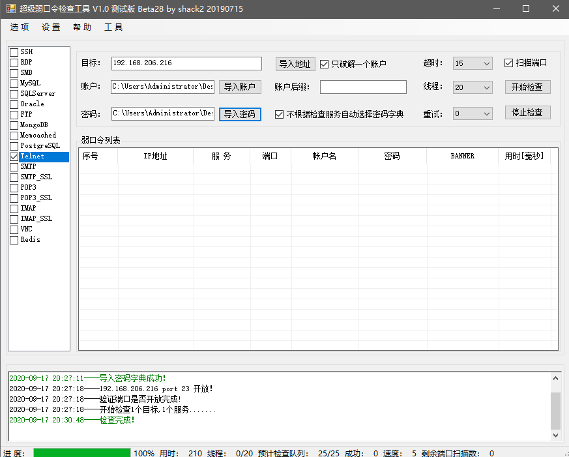
Task: Enable the POP3_SSL checkbox
Action: pyautogui.click(x=14, y=199)
